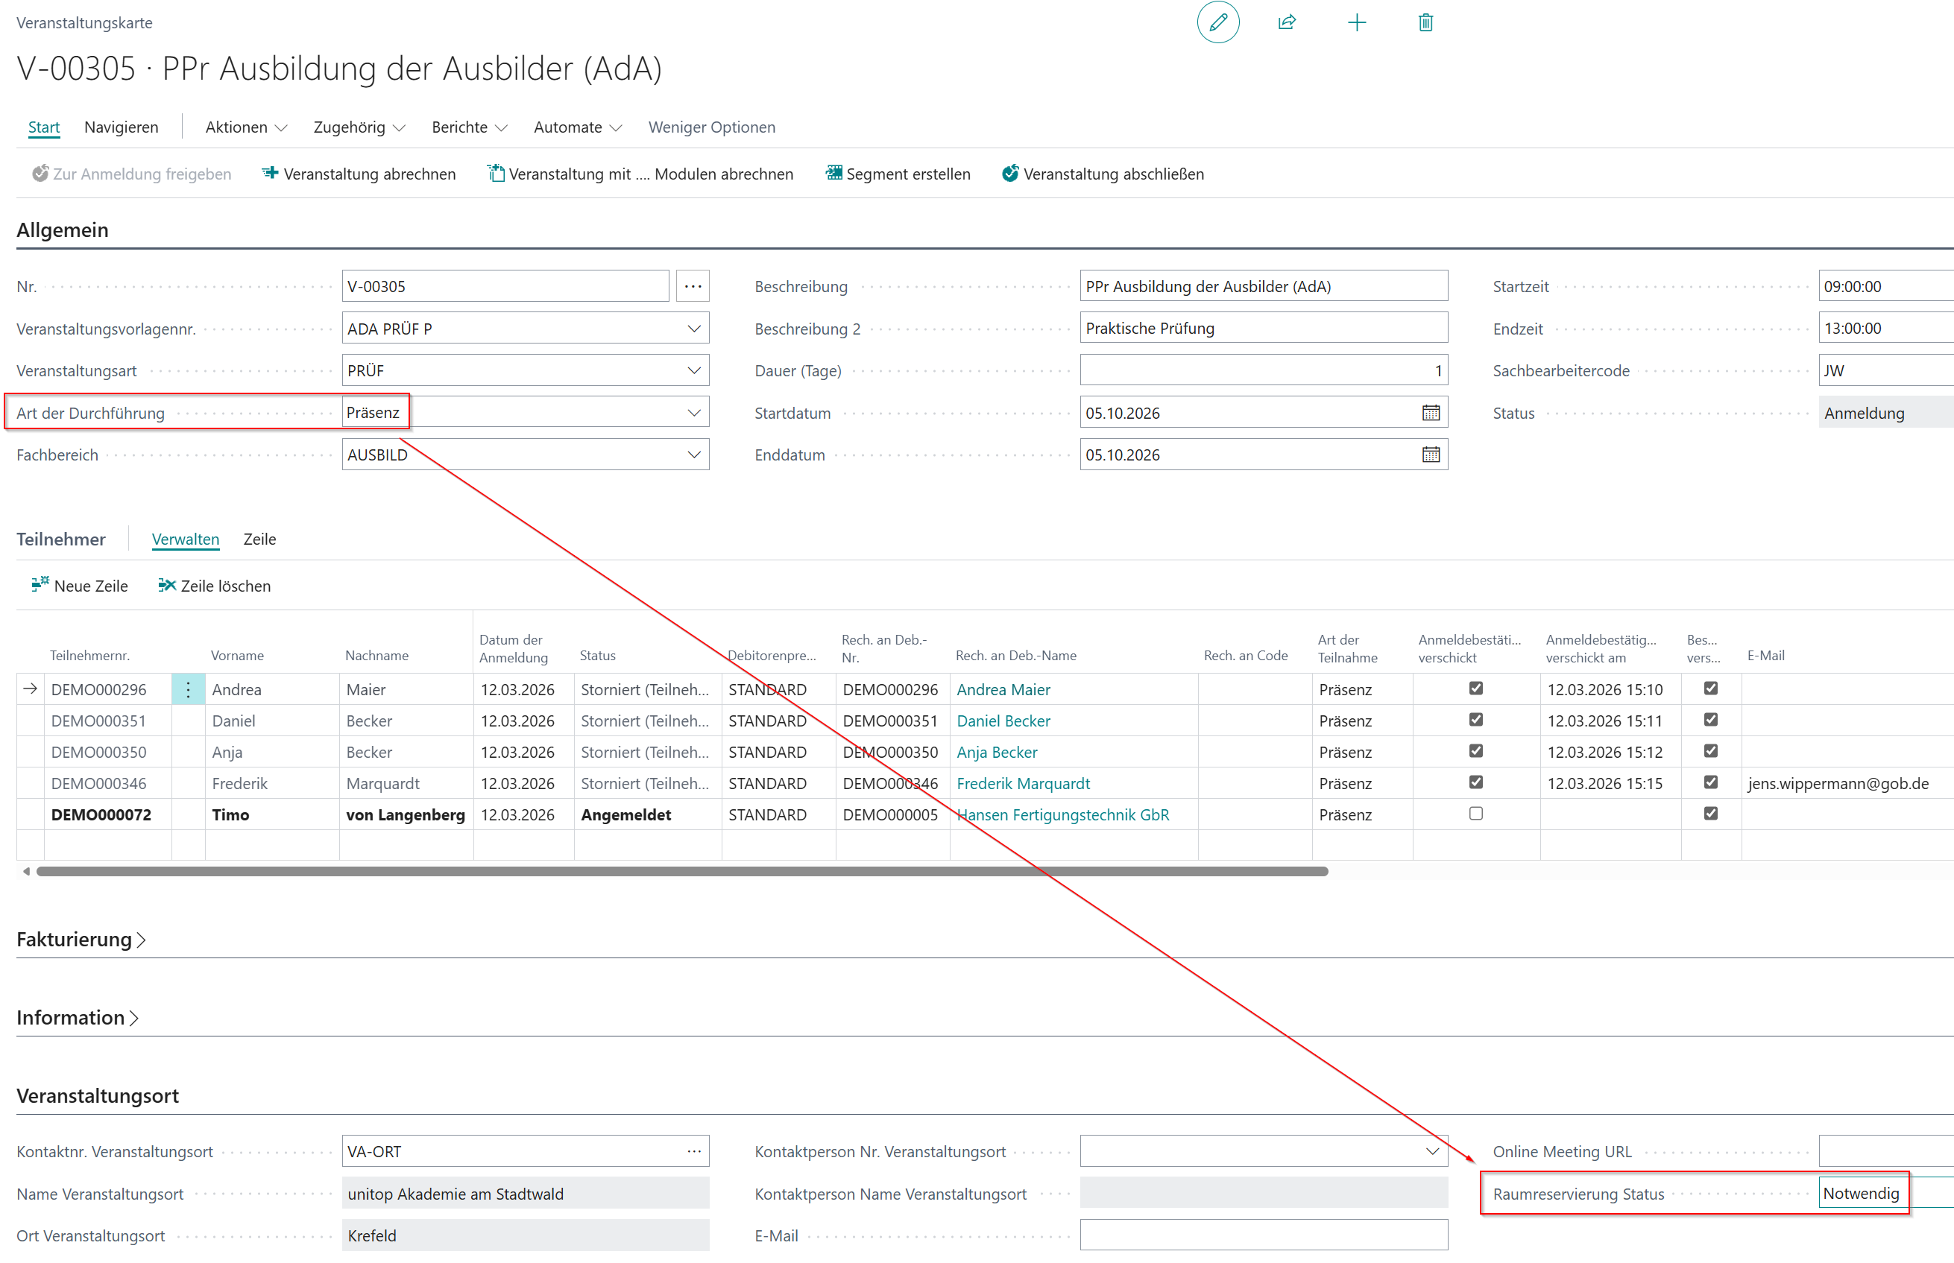Open Art der Durchführung dropdown
Viewport: 1954px width, 1263px height.
pos(694,413)
